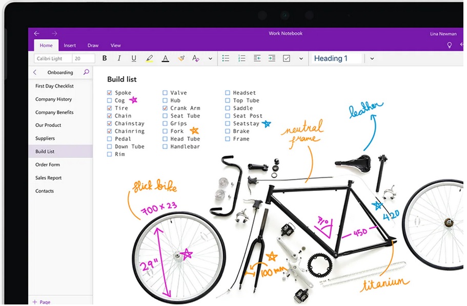Click the Build list page title
This screenshot has width=467, height=306.
tap(122, 79)
